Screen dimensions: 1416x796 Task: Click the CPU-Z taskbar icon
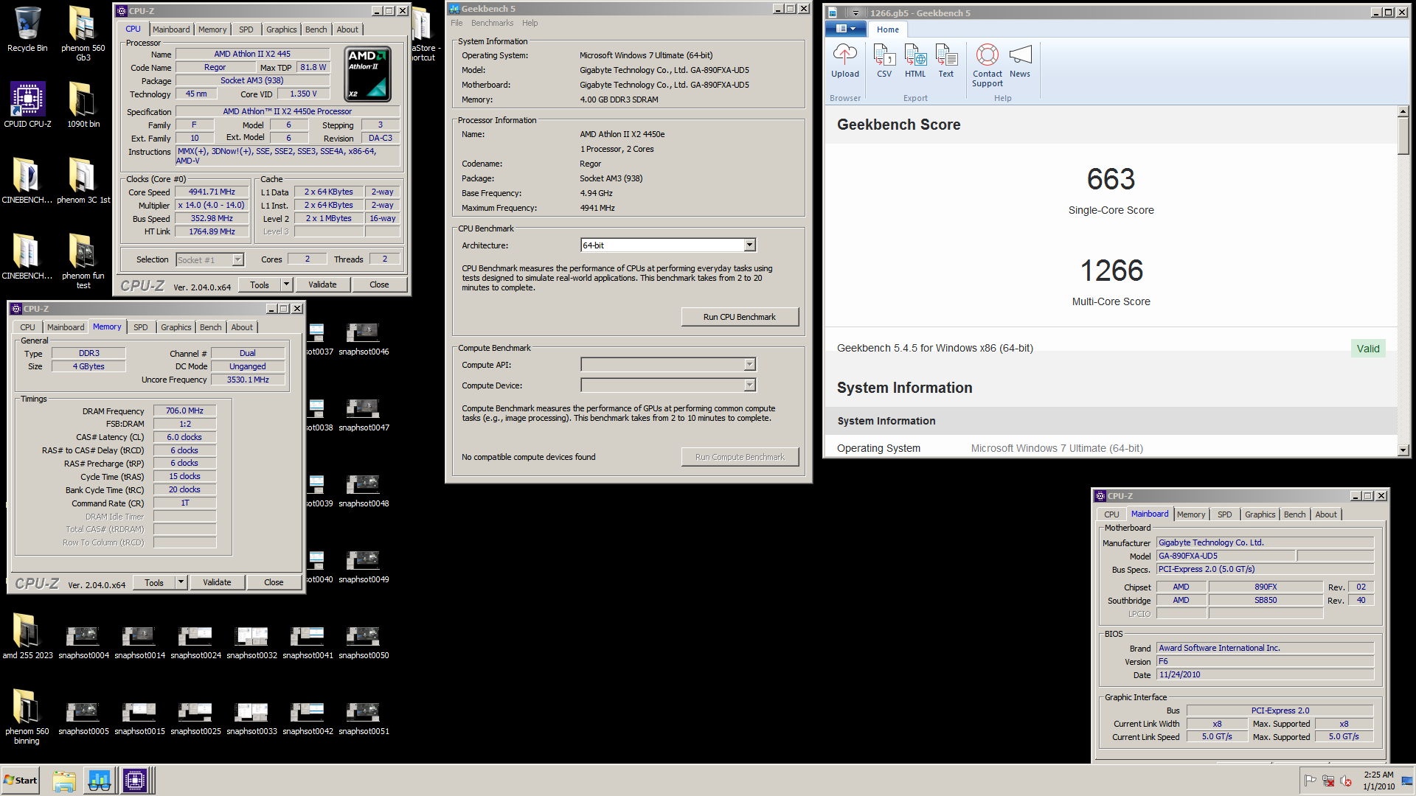[134, 781]
